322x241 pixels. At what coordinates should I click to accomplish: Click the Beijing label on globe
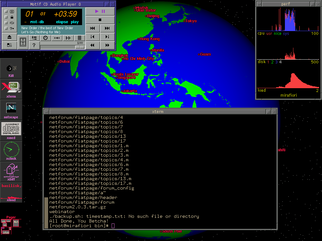pyautogui.click(x=153, y=16)
